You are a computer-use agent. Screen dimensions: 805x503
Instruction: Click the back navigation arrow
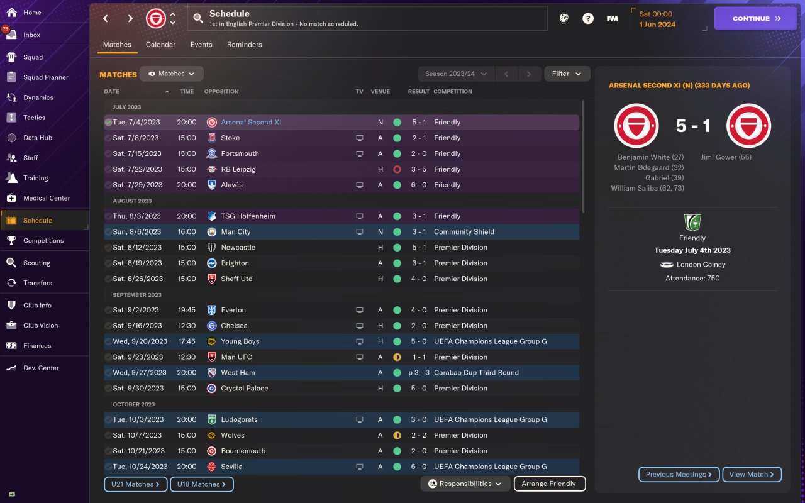[106, 18]
